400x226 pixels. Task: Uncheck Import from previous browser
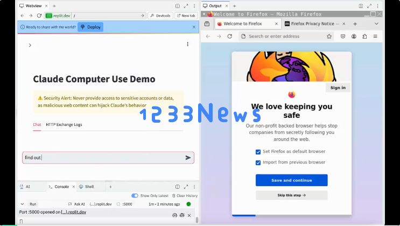tap(258, 163)
